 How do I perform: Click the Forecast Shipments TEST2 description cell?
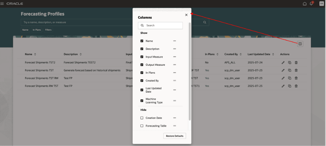click(80, 63)
